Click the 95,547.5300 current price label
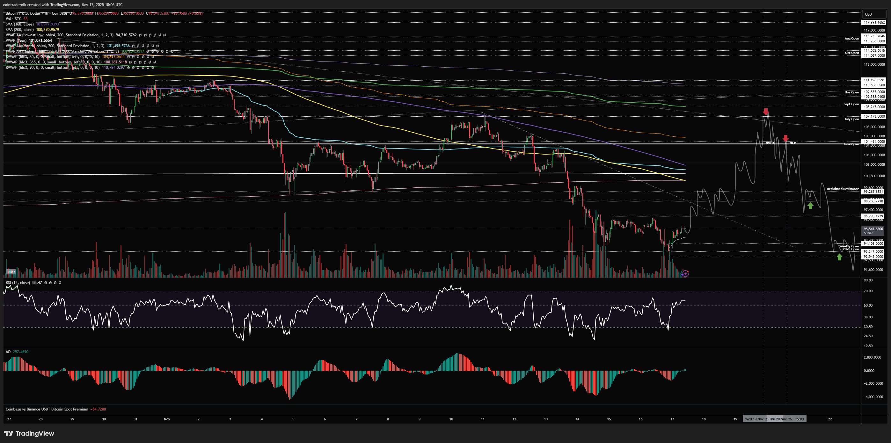The width and height of the screenshot is (891, 443). (873, 229)
